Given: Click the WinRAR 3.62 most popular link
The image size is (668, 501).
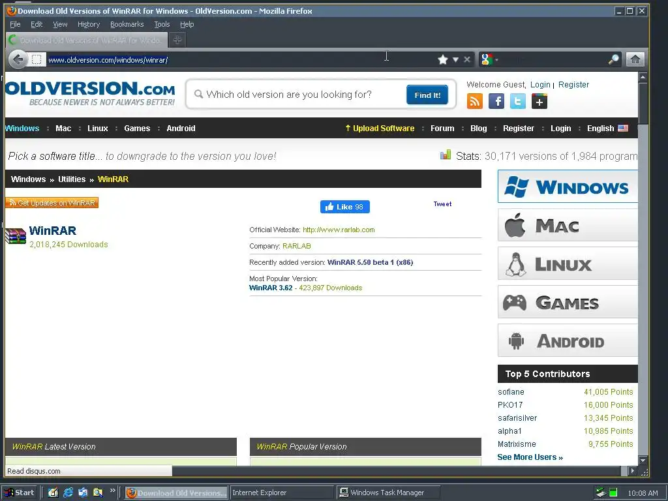Looking at the screenshot, I should (x=271, y=288).
